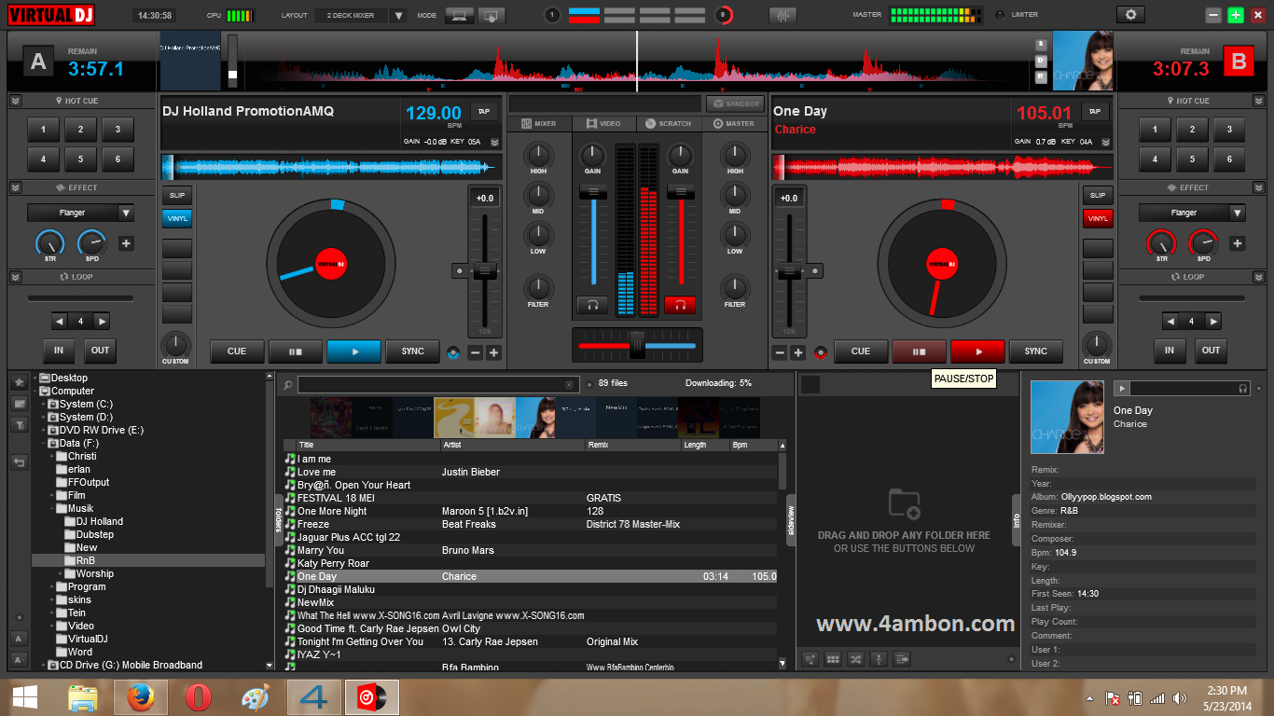Viewport: 1274px width, 716px height.
Task: Open deck A Flanger effect dropdown
Action: [126, 213]
